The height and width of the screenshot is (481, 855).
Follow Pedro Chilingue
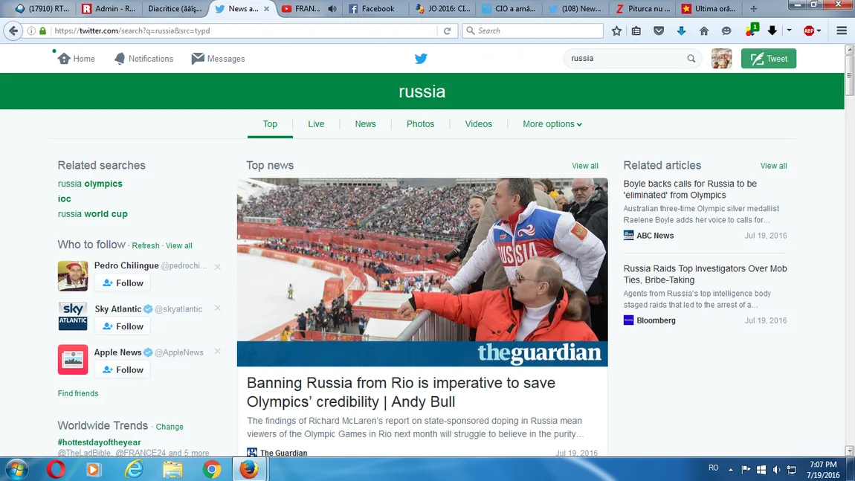(123, 283)
